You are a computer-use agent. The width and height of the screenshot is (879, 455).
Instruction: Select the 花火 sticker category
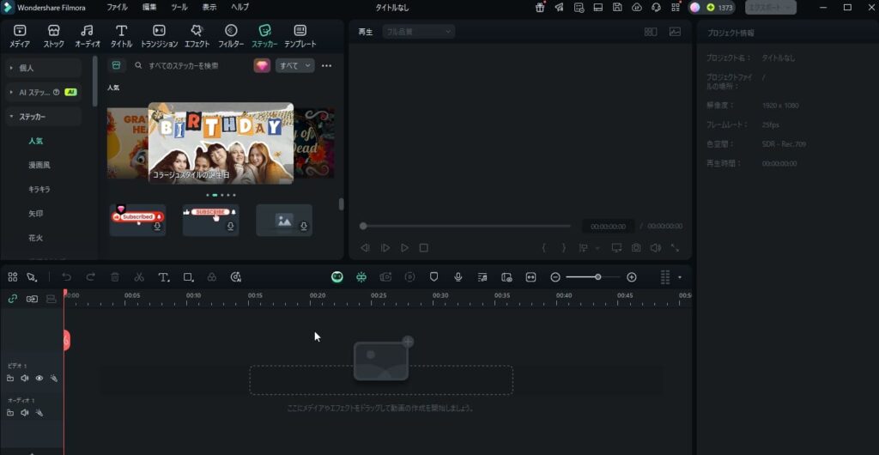click(36, 238)
